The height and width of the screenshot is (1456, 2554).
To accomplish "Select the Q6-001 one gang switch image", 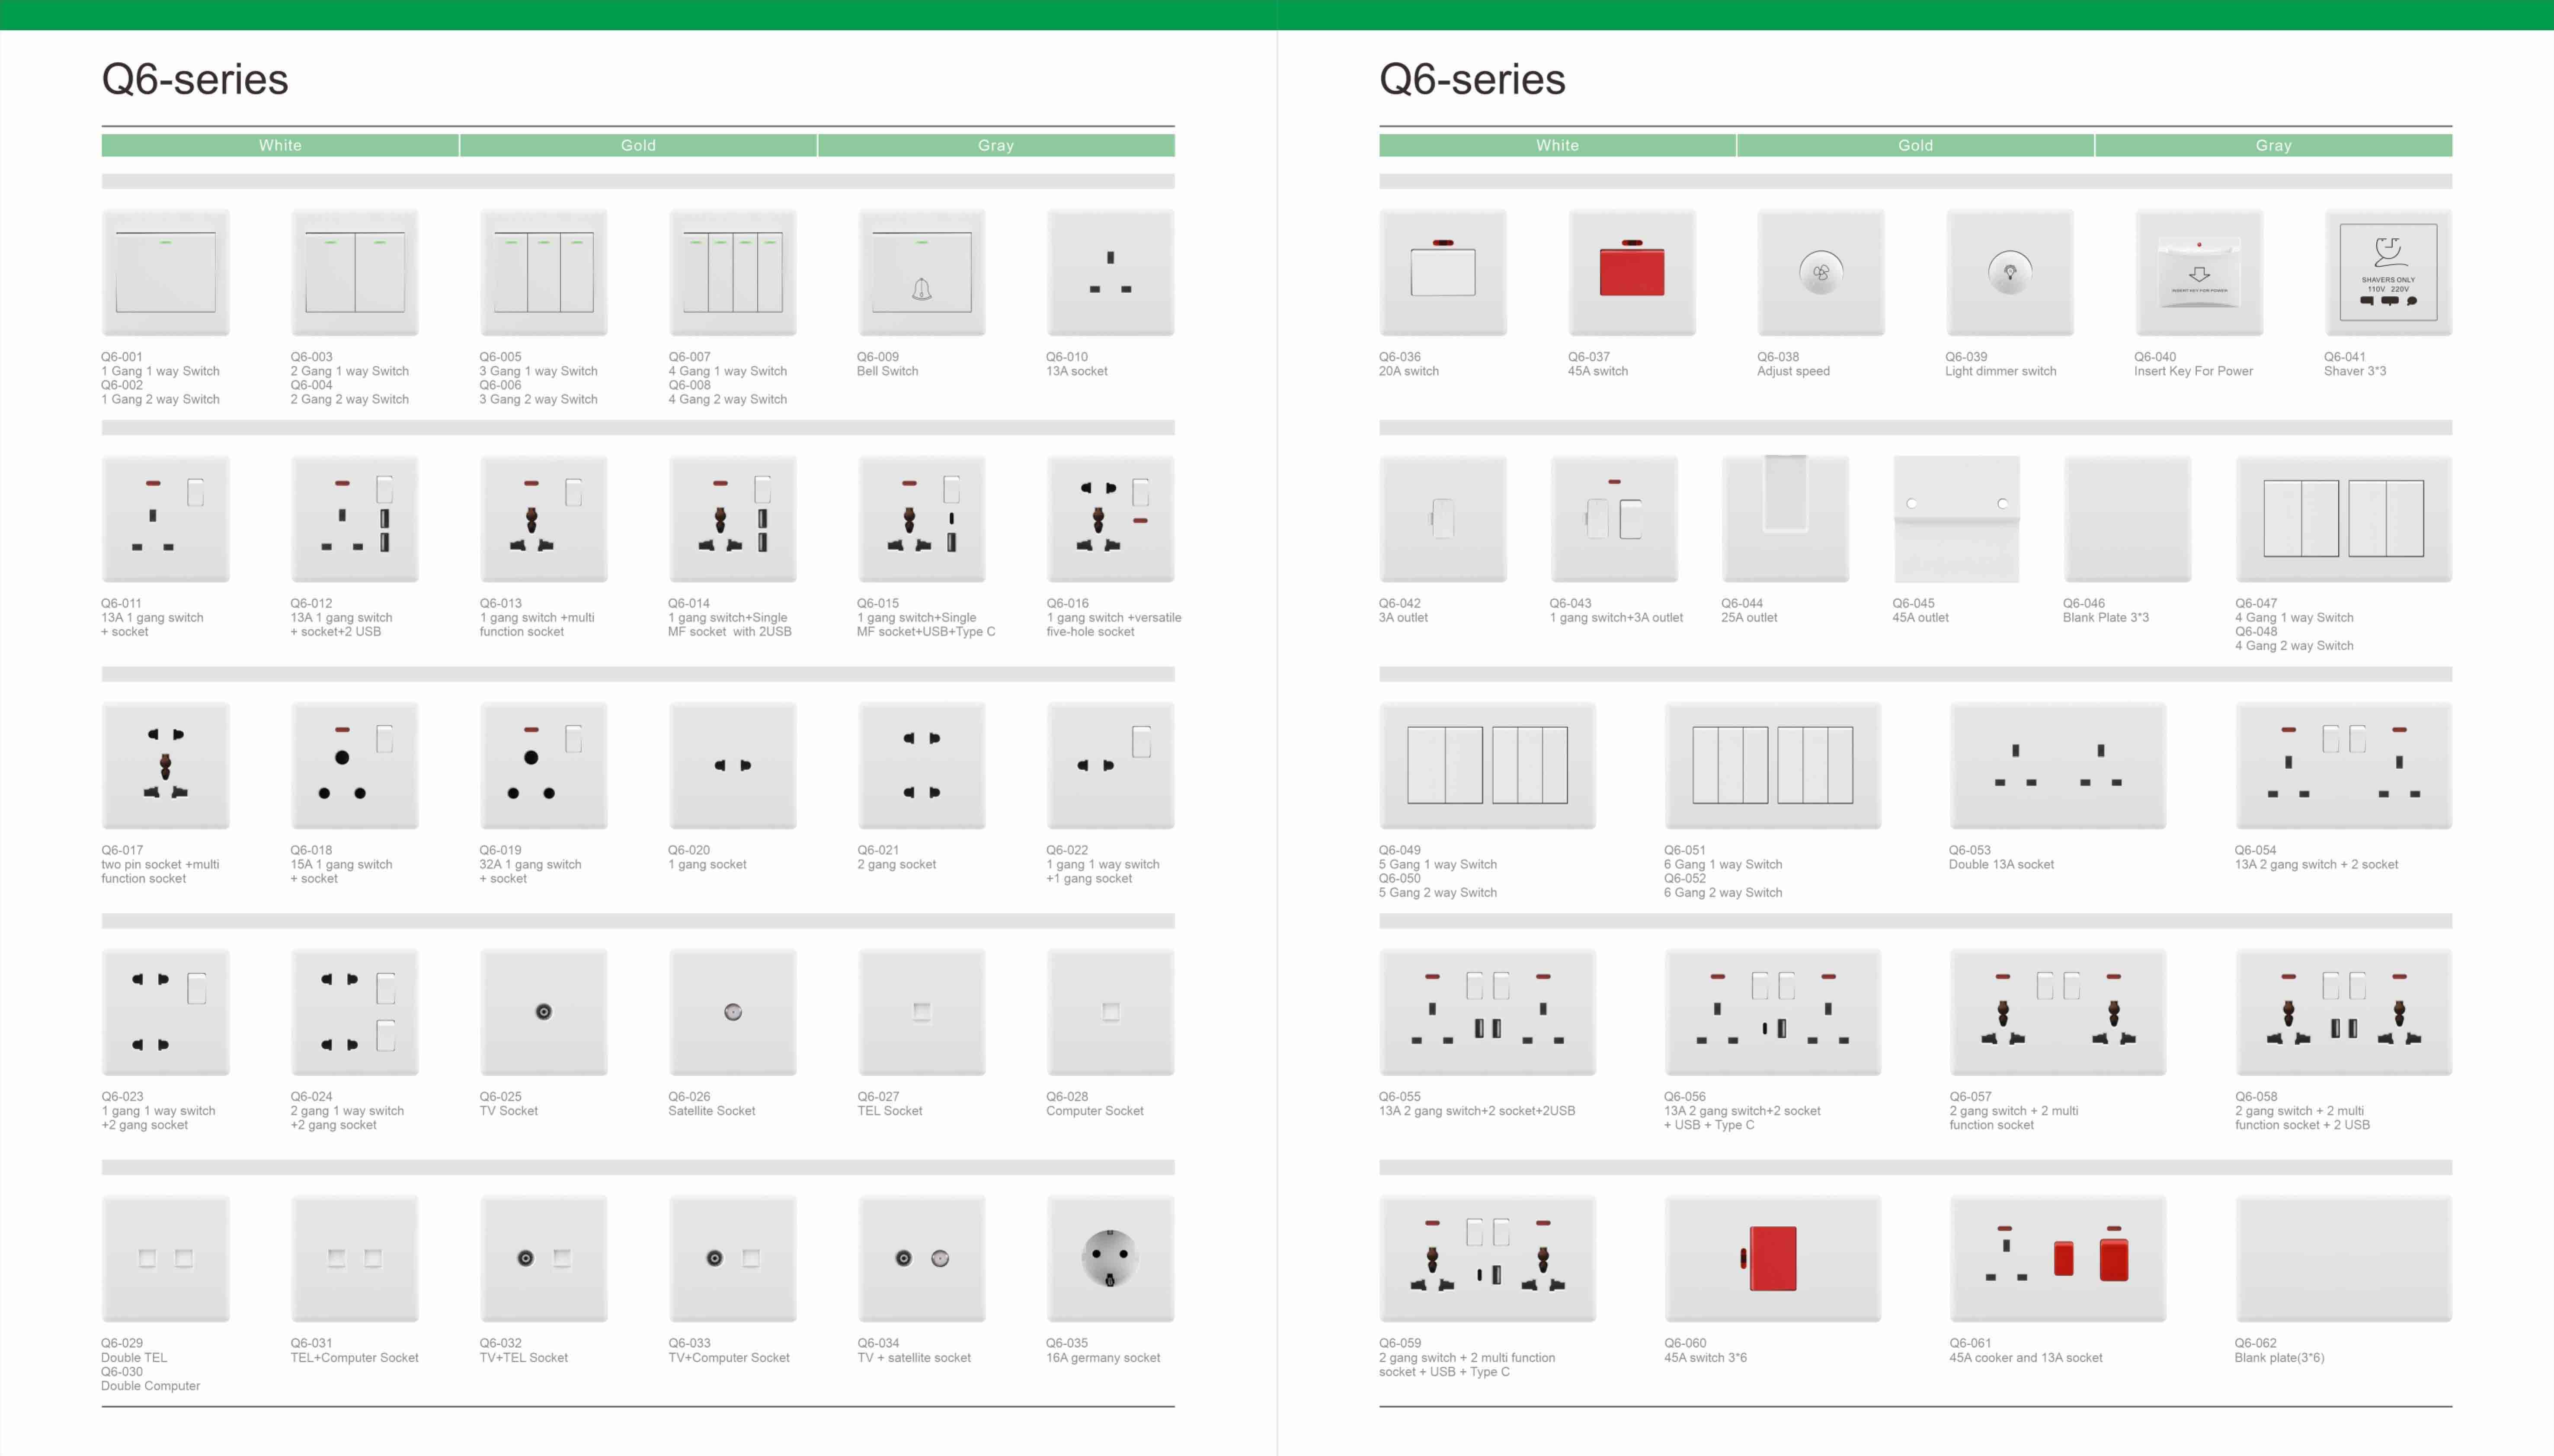I will (165, 272).
